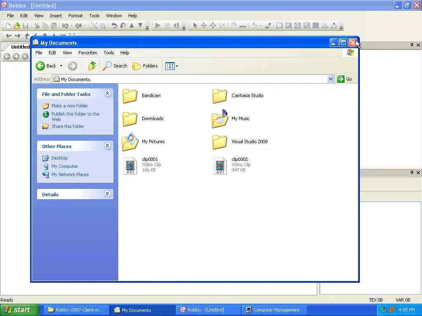This screenshot has height=316, width=422.
Task: Select the four-arrow Move tool in Roblox
Action: [204, 26]
